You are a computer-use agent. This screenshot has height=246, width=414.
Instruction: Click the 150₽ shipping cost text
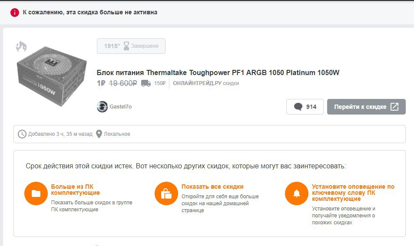coord(160,83)
